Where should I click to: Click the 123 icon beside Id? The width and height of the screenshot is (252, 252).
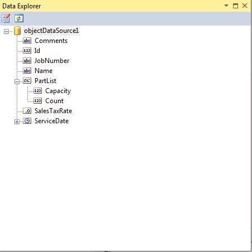27,51
